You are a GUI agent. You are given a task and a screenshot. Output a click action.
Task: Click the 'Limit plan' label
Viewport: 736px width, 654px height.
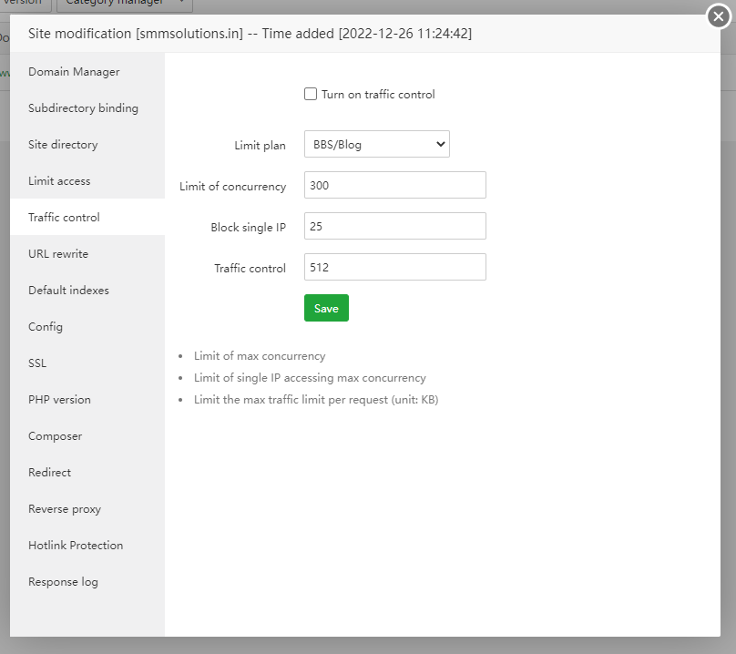[x=260, y=146]
